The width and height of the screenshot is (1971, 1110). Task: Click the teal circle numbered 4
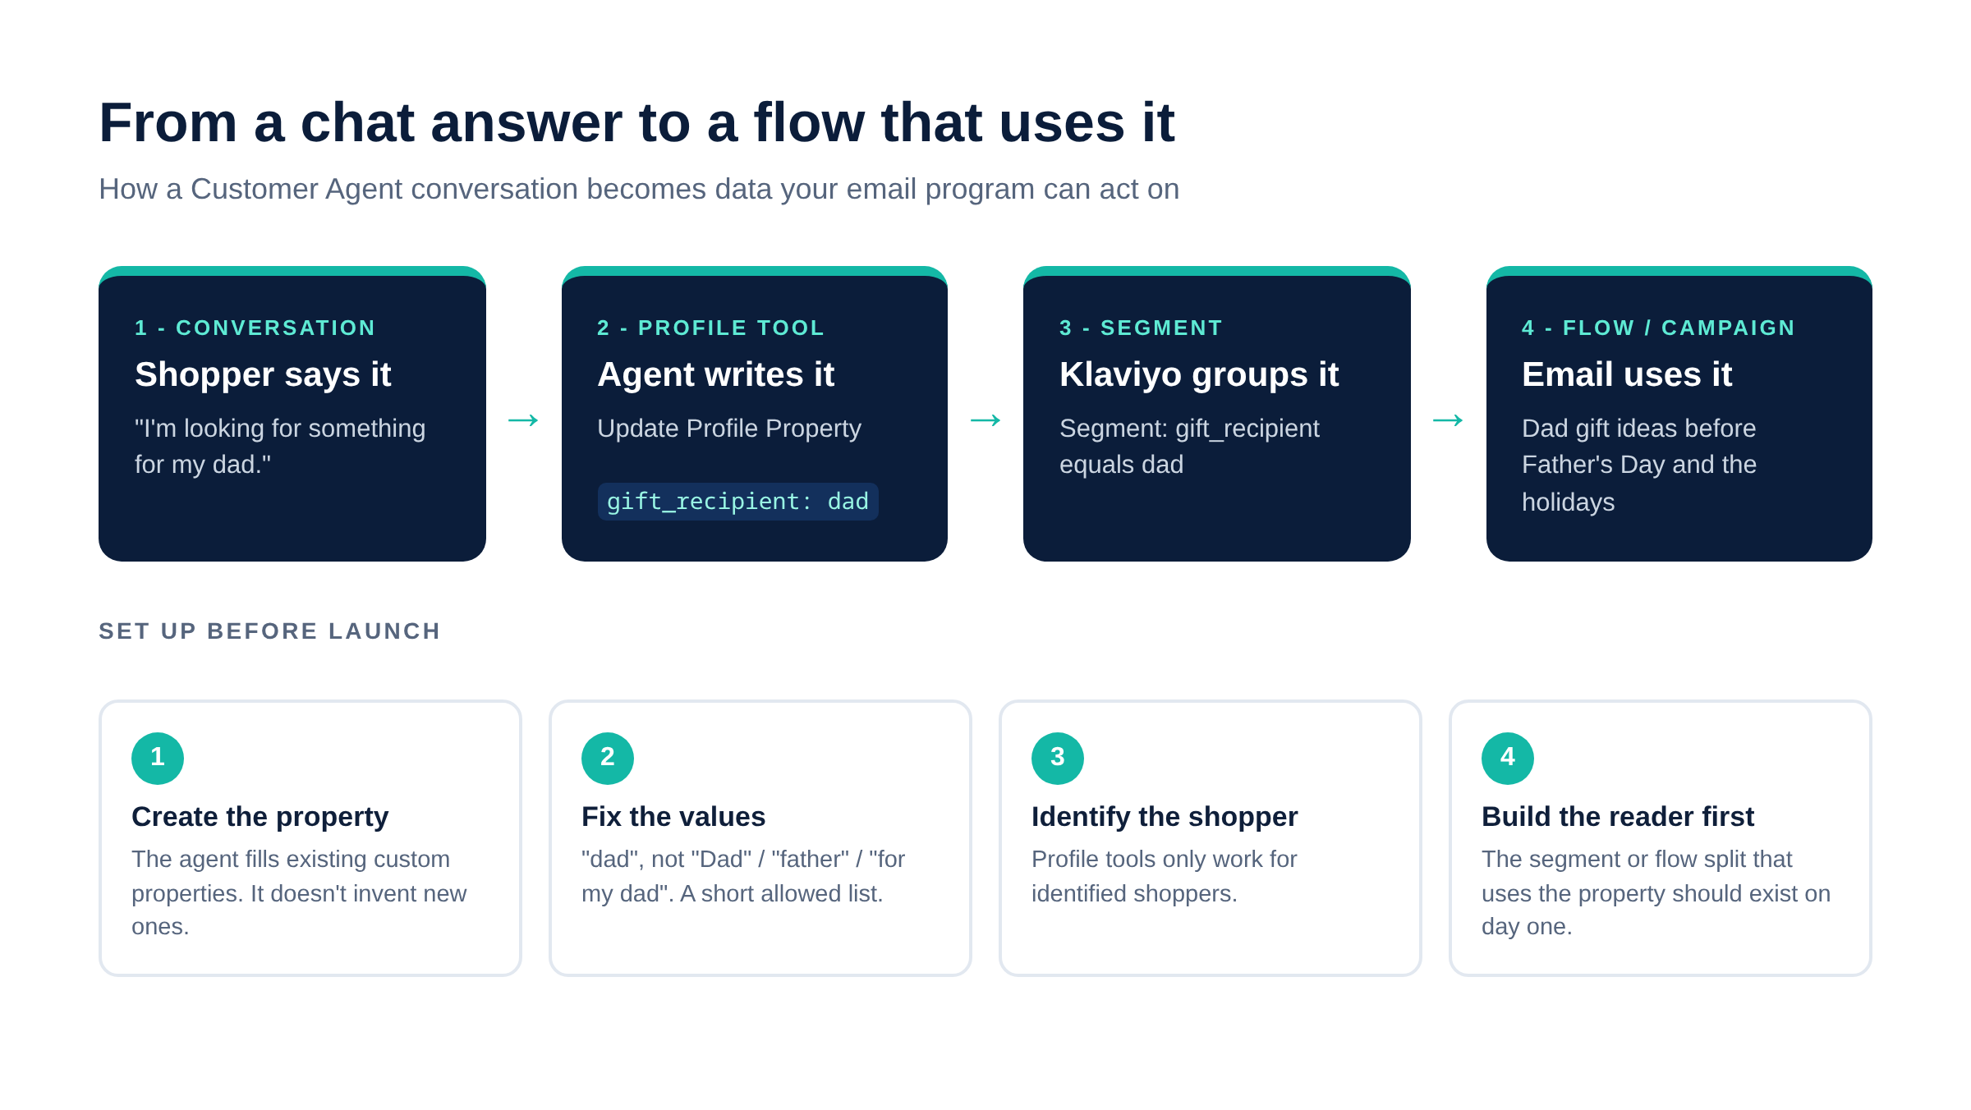pyautogui.click(x=1508, y=758)
